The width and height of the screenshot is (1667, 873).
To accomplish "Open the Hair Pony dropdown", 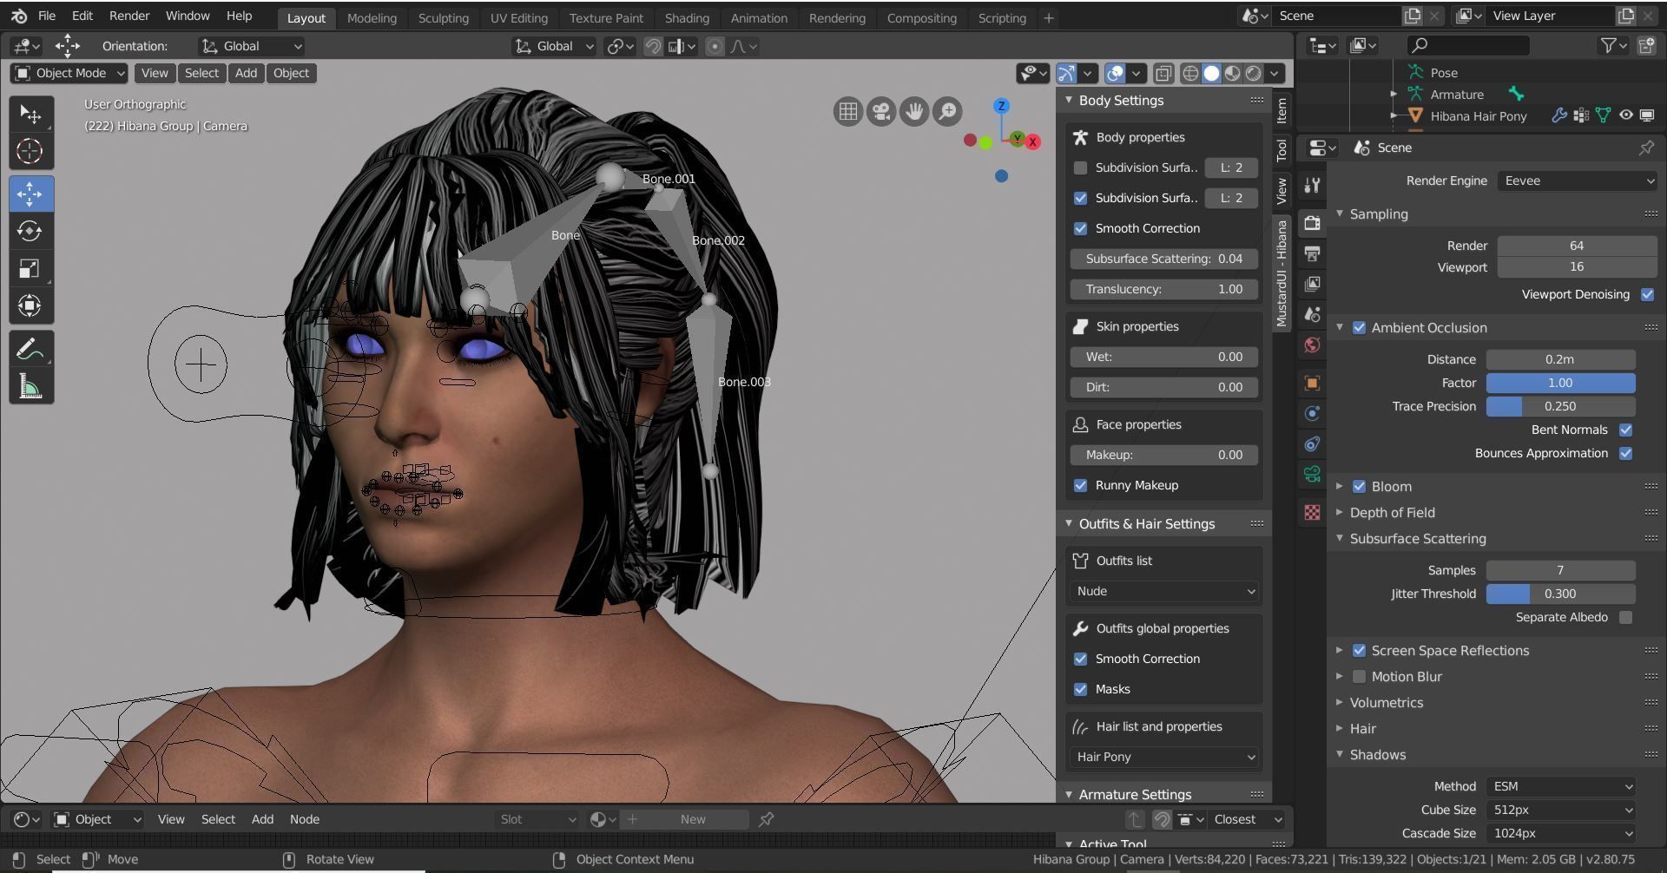I will tap(1165, 757).
